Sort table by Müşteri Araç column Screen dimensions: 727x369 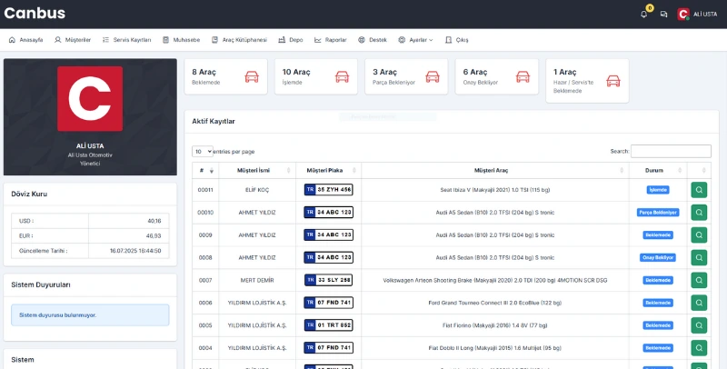click(x=495, y=171)
